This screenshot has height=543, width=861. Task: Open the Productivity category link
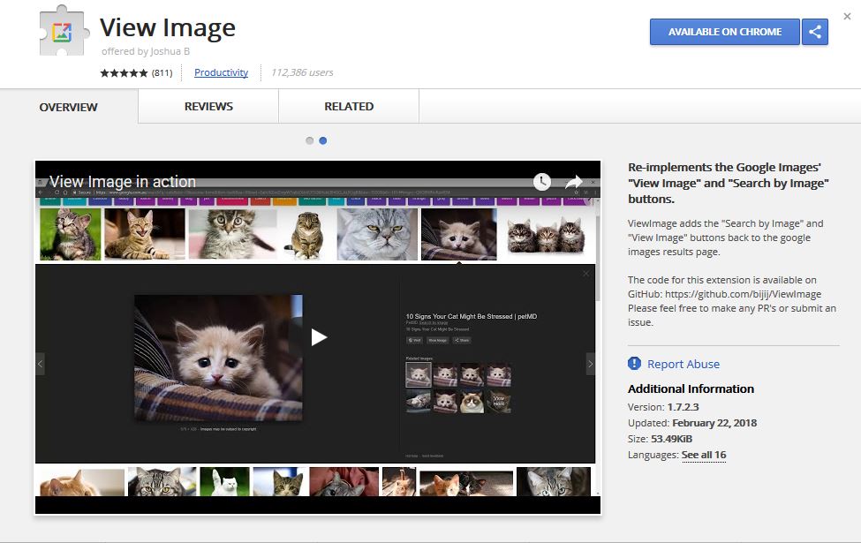pos(221,72)
